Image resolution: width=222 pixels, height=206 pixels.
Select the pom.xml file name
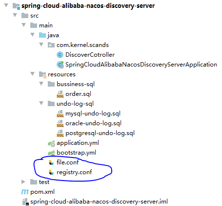42,192
